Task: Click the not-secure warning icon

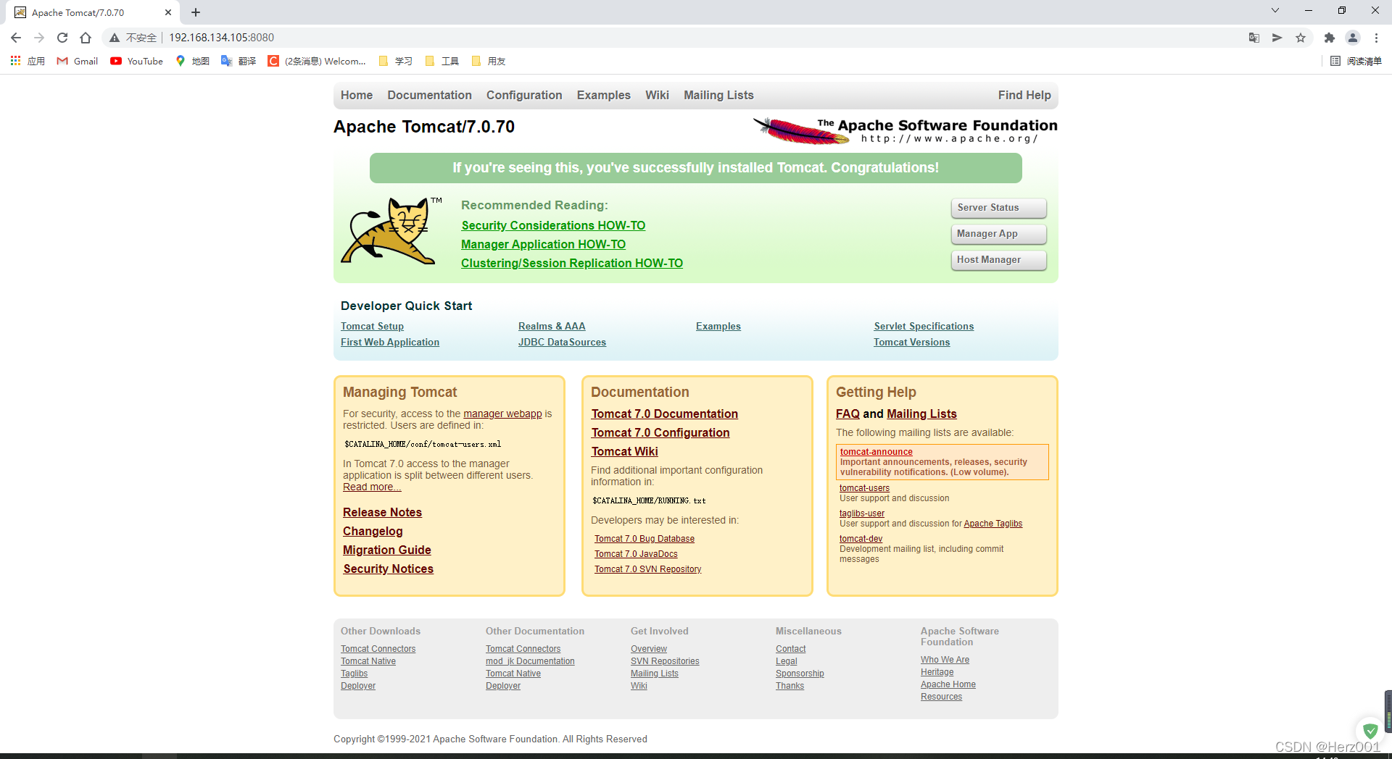Action: 115,38
